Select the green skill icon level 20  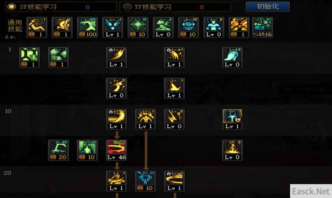58,150
